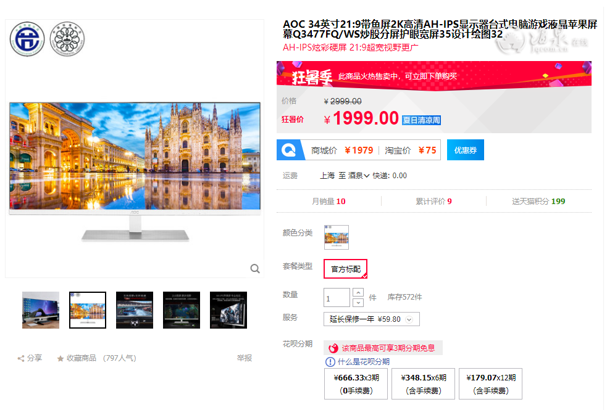Select the second thumbnail with city image
The width and height of the screenshot is (607, 410).
[88, 310]
